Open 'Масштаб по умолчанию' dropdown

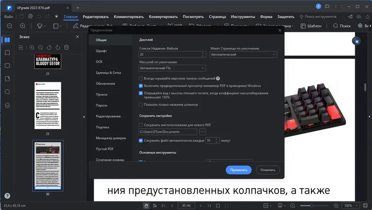(x=172, y=68)
